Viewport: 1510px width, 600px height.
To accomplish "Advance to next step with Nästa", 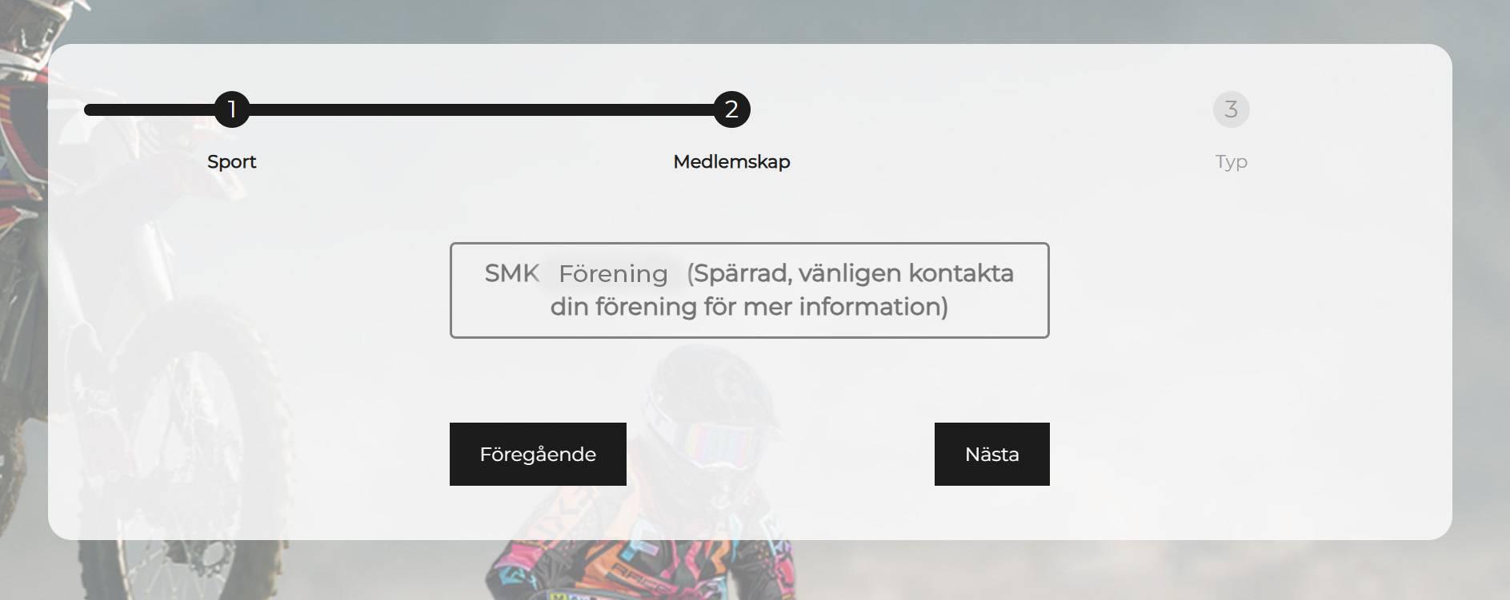I will coord(991,454).
